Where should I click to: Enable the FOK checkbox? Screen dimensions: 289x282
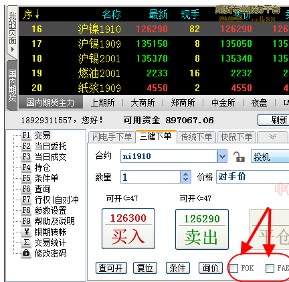pos(233,268)
